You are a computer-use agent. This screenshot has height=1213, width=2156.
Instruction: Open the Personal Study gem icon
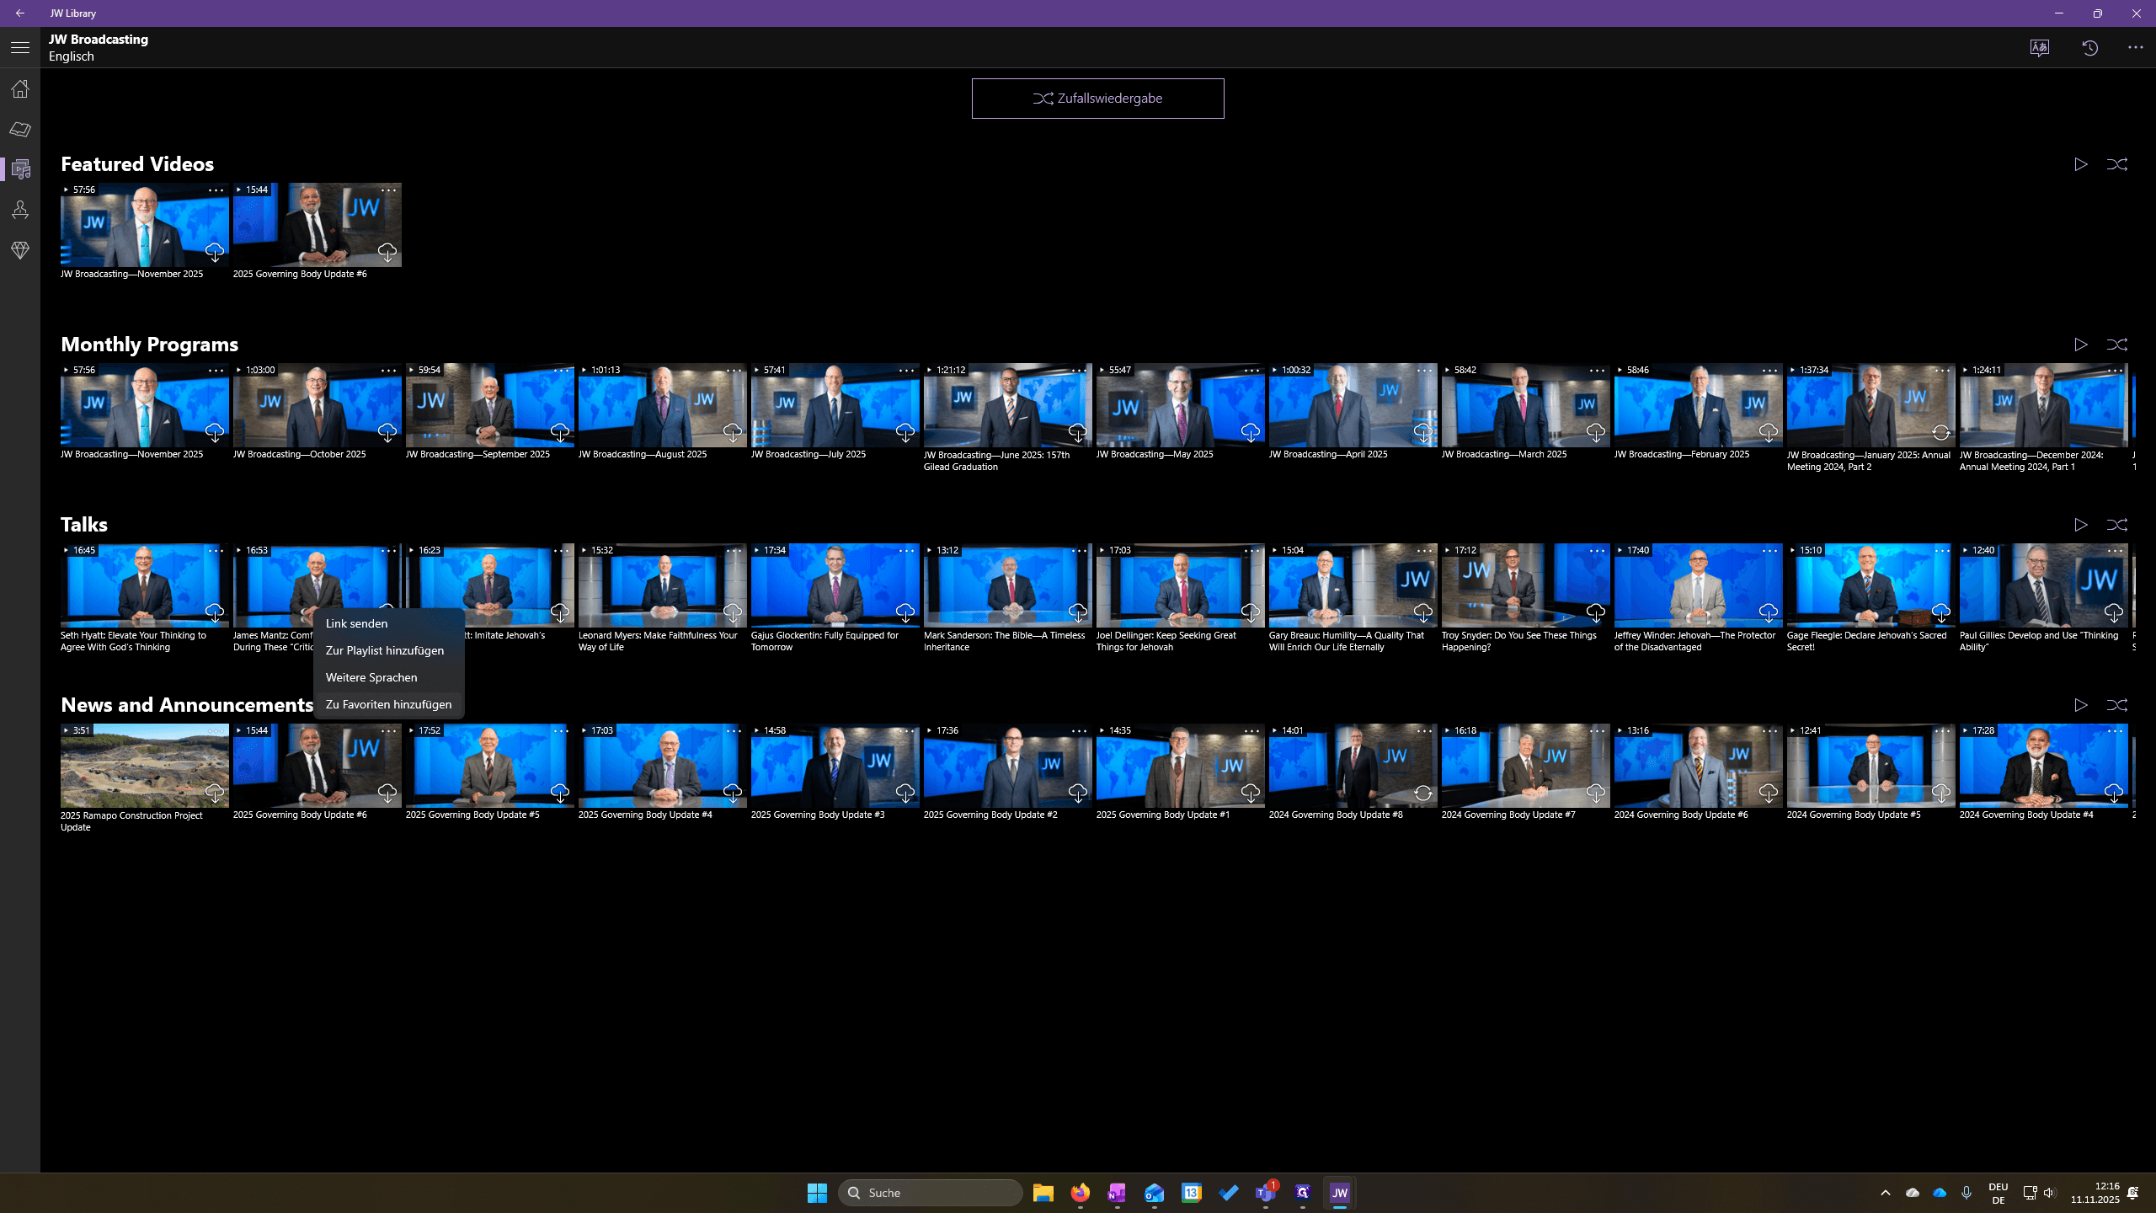20,250
